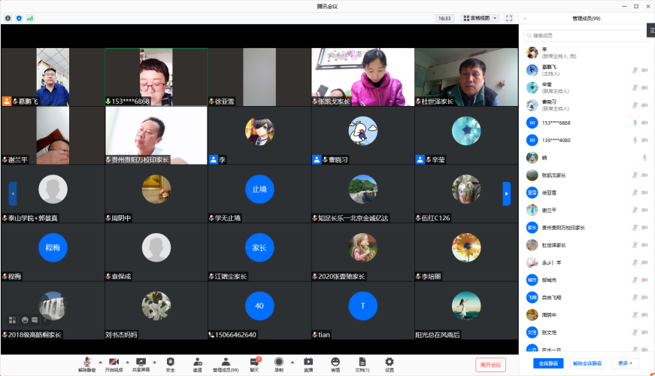
Task: Open 管理成员(99) from the bottom toolbar
Action: tap(225, 364)
